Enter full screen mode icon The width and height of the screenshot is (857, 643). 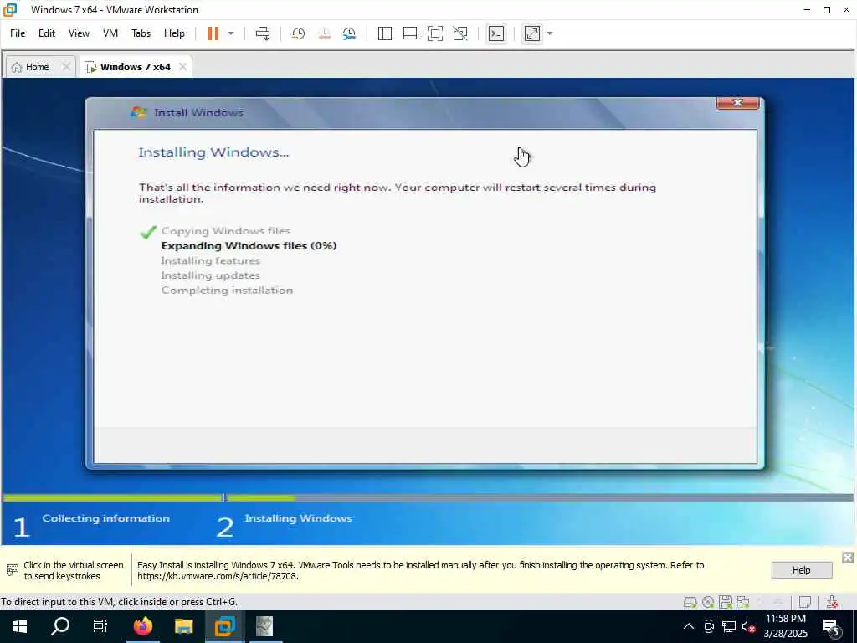pos(435,33)
